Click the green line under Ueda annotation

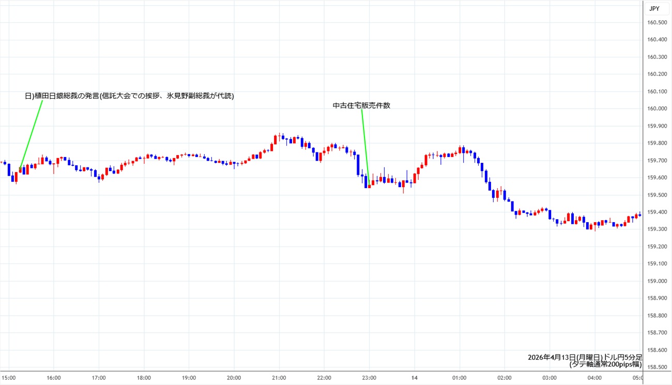pos(31,134)
